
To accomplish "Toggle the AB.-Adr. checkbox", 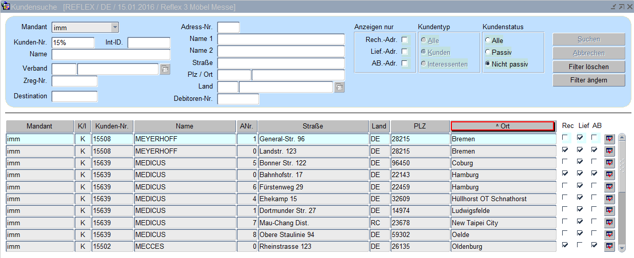I will (x=404, y=63).
